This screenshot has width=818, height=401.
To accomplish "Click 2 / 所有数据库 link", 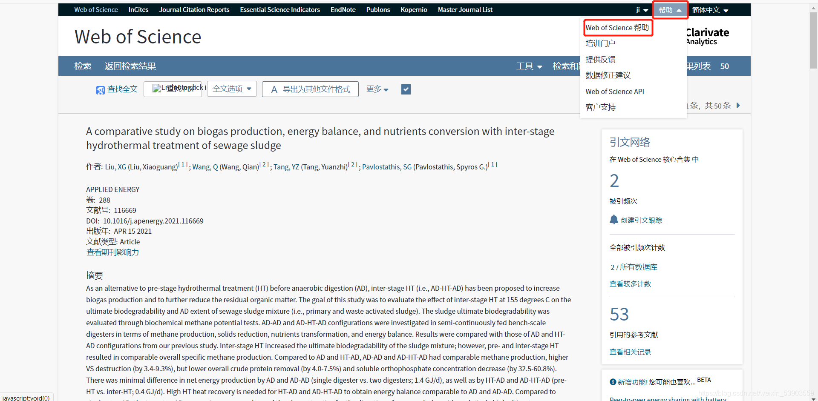I will (634, 267).
